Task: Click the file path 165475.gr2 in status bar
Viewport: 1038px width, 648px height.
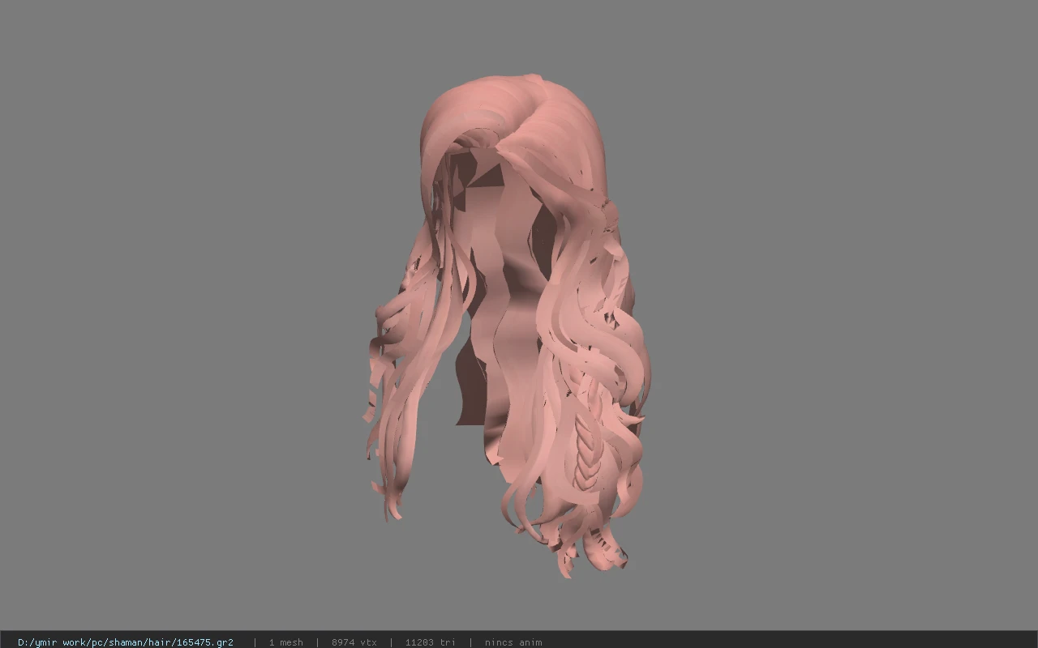Action: (126, 642)
